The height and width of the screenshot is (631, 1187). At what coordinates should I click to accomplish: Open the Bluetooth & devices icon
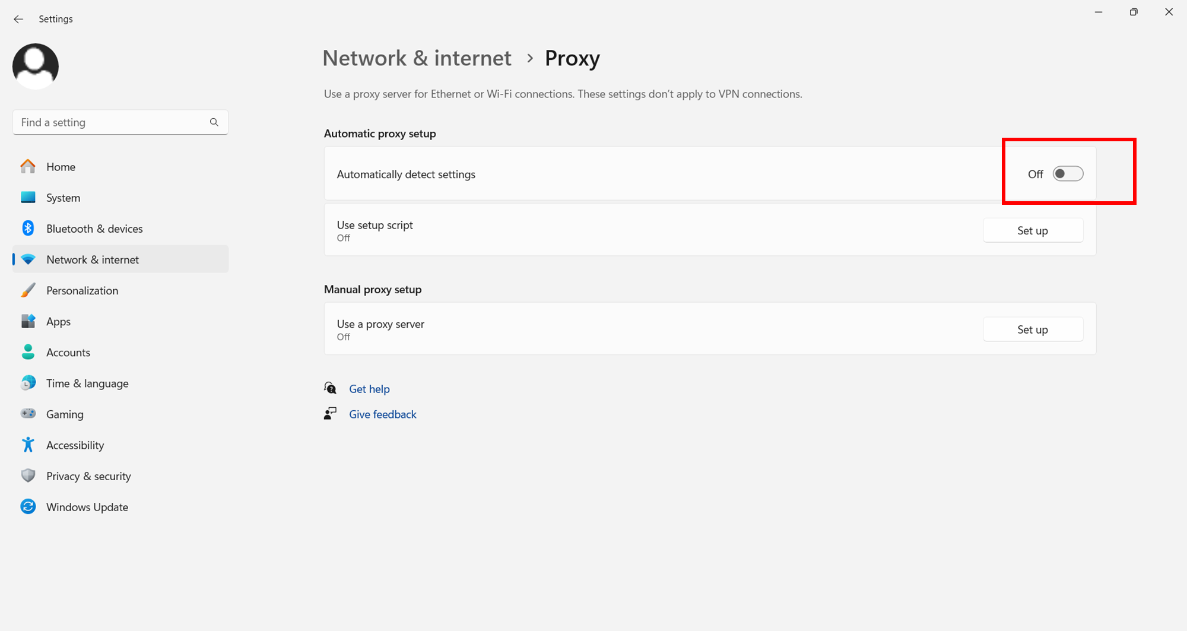(x=28, y=229)
